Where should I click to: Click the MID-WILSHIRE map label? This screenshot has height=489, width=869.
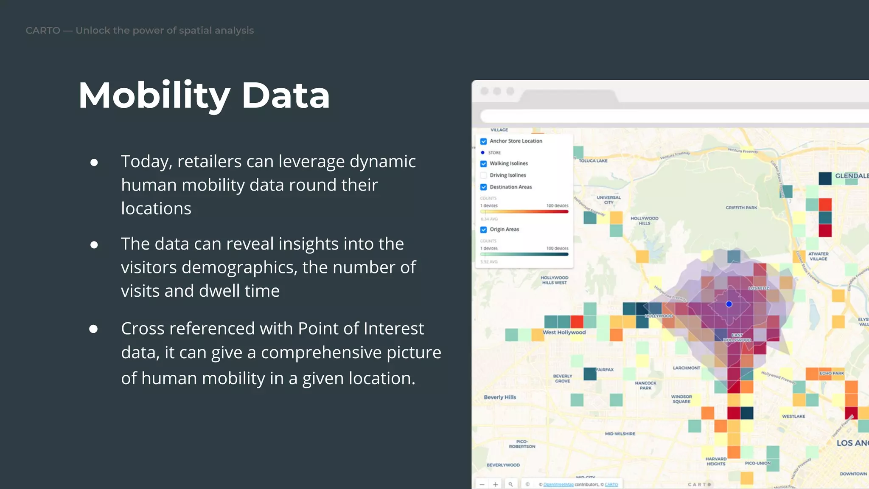[620, 434]
